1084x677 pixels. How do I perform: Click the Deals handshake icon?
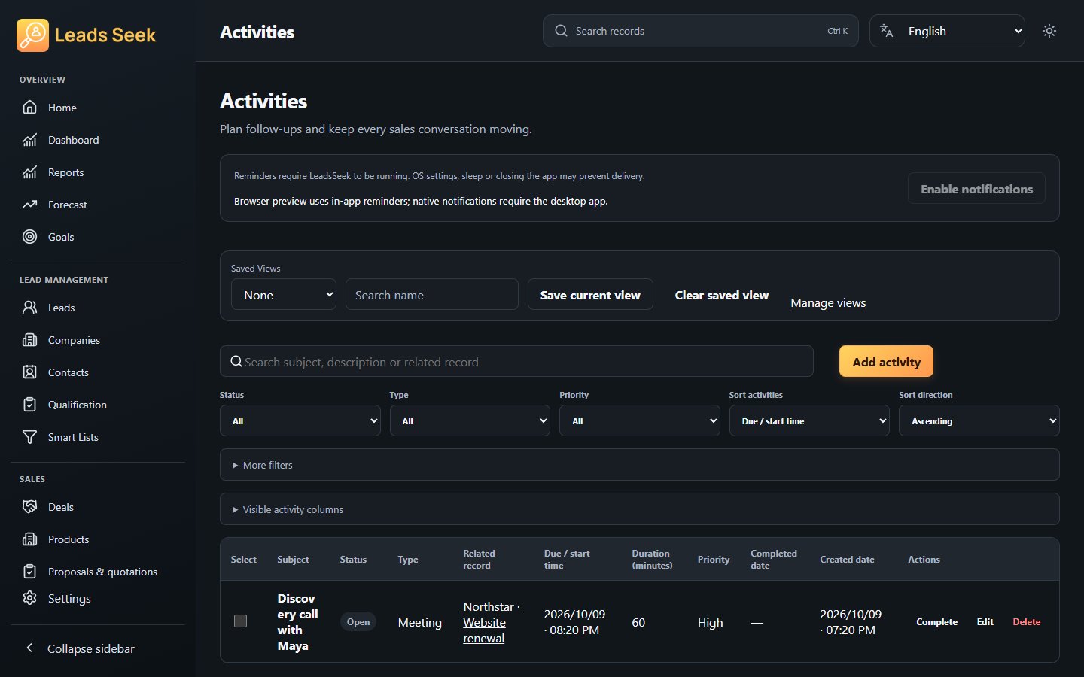click(29, 507)
